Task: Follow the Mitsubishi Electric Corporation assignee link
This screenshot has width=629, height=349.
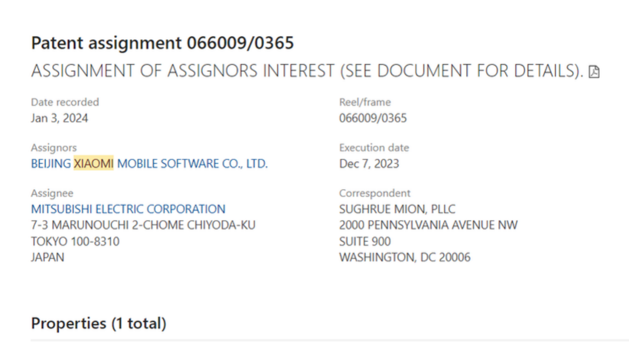Action: pyautogui.click(x=128, y=209)
